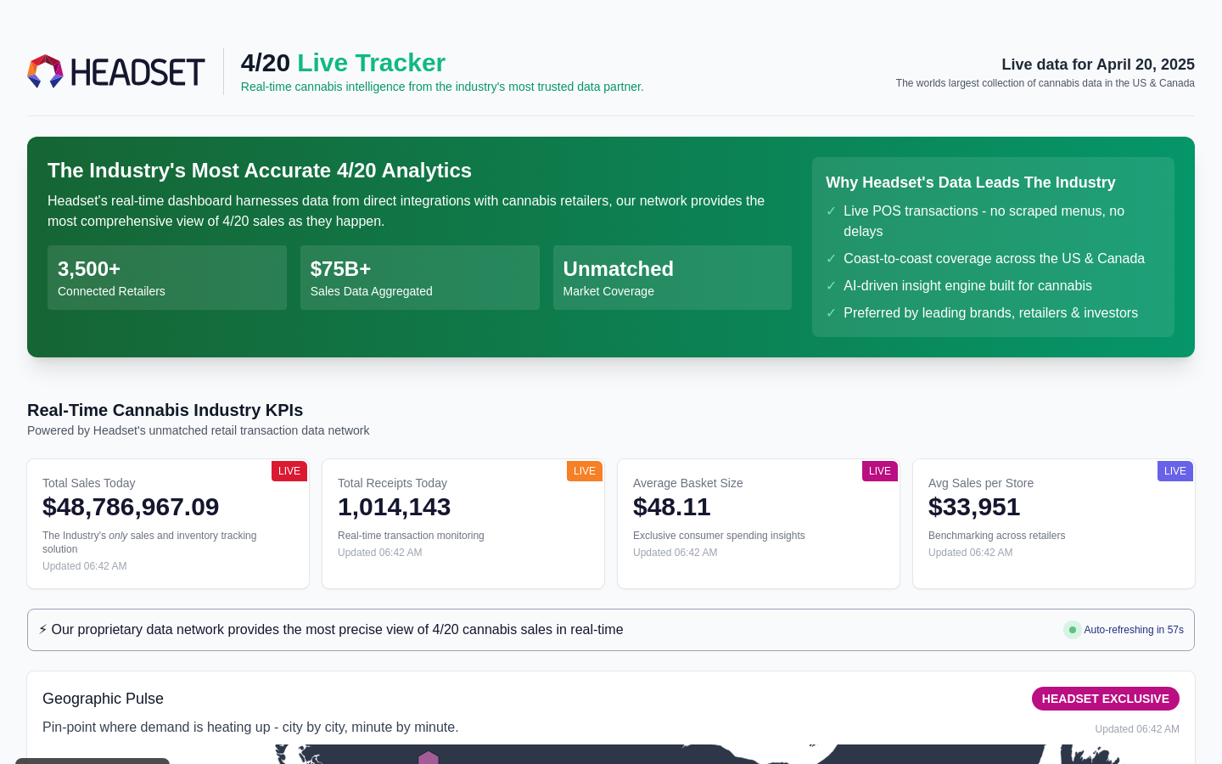Click the 4/20 Live Tracker heading
Screen dimensions: 1222x764
[x=343, y=63]
